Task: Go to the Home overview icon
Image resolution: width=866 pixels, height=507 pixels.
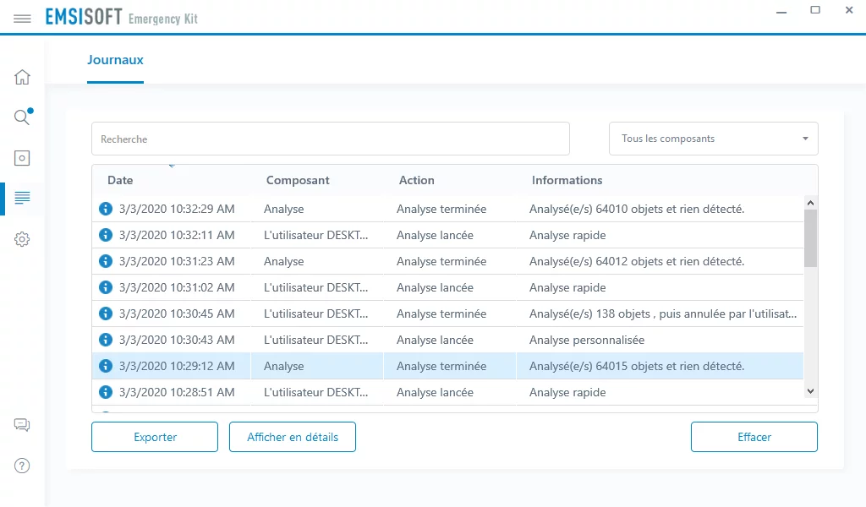Action: [22, 77]
